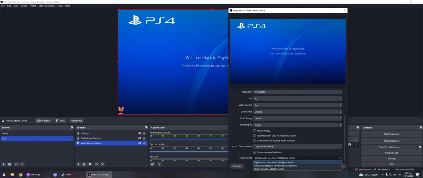Open the FPS dropdown
This screenshot has height=178, width=423.
pyautogui.click(x=297, y=99)
